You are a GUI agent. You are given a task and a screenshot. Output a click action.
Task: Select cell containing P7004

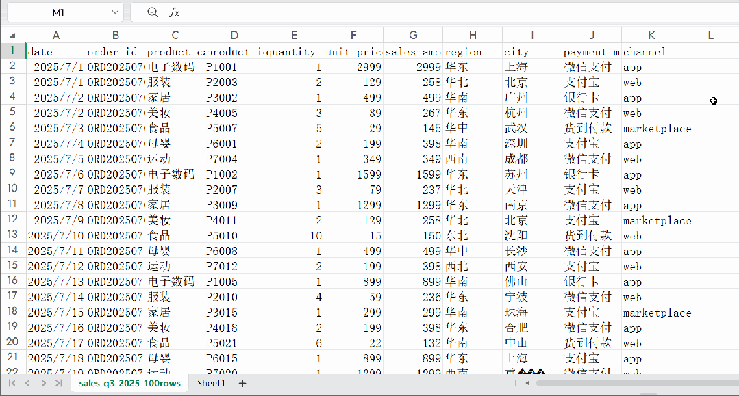click(234, 159)
